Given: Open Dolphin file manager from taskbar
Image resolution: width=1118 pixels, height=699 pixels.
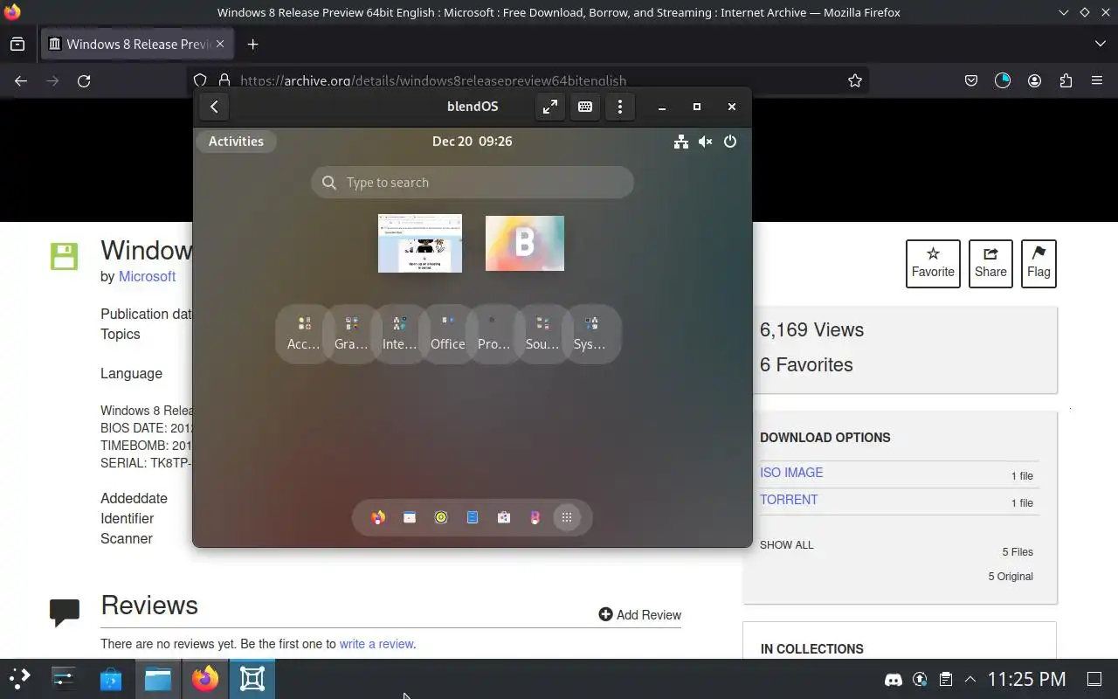Looking at the screenshot, I should pos(158,679).
